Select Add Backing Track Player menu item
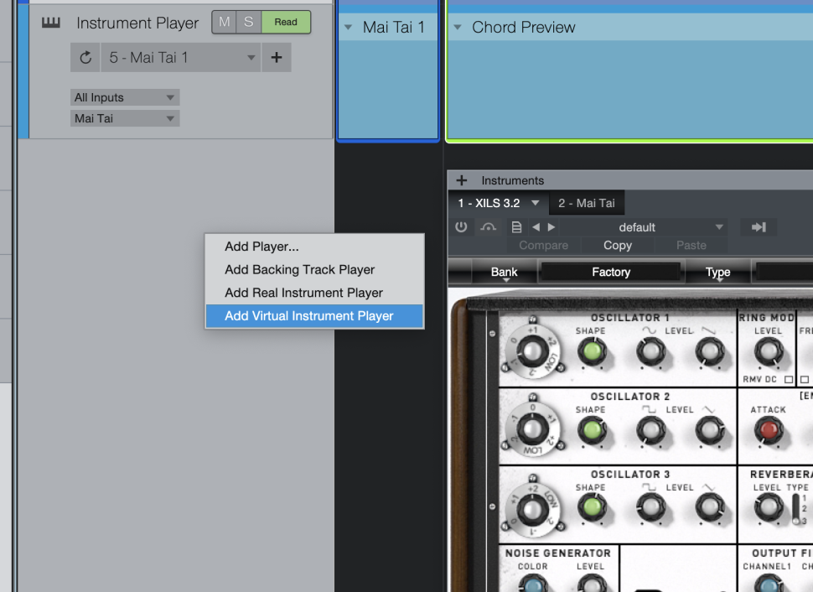The width and height of the screenshot is (813, 592). [x=299, y=270]
